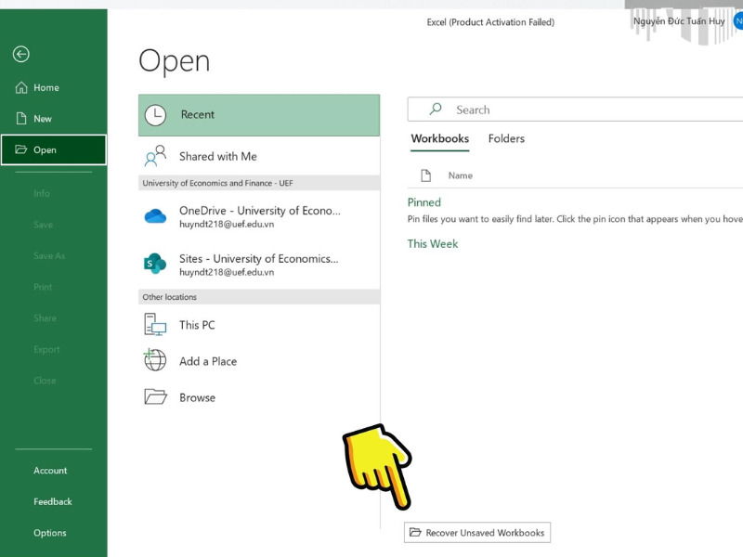743x557 pixels.
Task: Select New in the backstage sidebar
Action: pos(54,119)
